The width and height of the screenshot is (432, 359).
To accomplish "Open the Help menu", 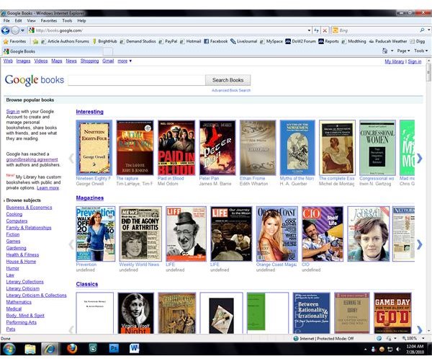I will 81,21.
